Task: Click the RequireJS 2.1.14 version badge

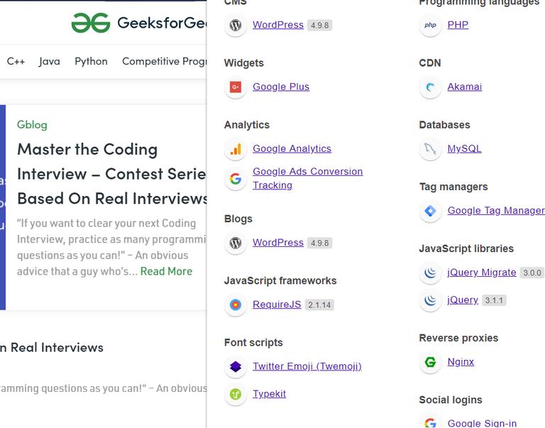Action: coord(319,305)
